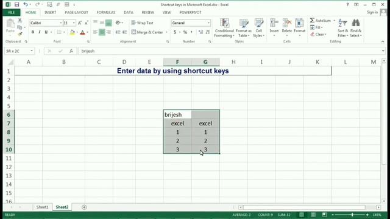Apply Percent Style format
The height and width of the screenshot is (219, 390).
coord(185,32)
